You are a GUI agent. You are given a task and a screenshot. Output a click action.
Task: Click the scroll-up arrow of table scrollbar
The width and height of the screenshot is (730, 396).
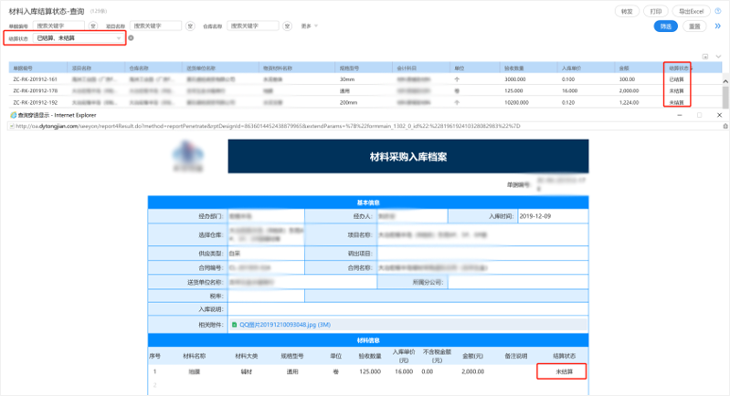point(725,81)
